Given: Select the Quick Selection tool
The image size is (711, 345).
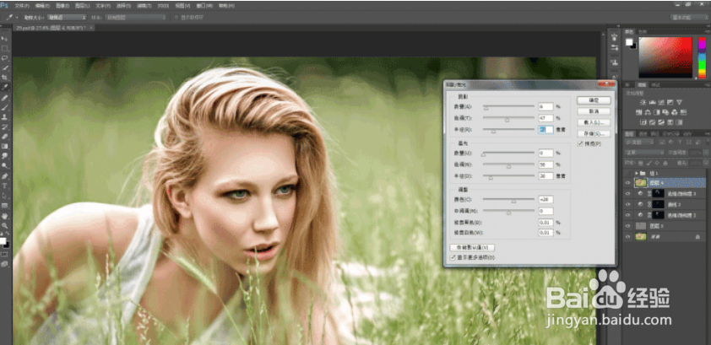Looking at the screenshot, I should pyautogui.click(x=4, y=68).
